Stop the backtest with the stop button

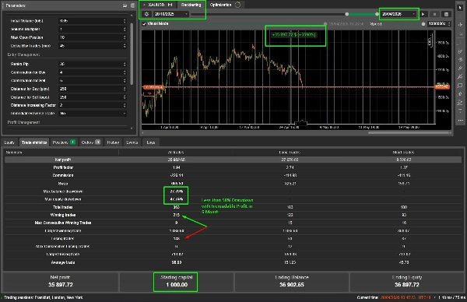click(x=434, y=14)
